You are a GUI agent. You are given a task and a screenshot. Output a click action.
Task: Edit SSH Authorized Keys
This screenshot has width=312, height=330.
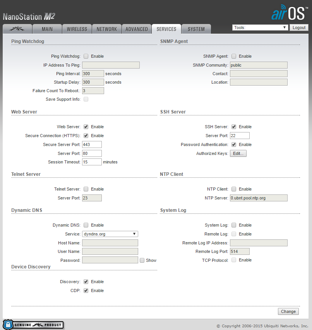point(238,153)
